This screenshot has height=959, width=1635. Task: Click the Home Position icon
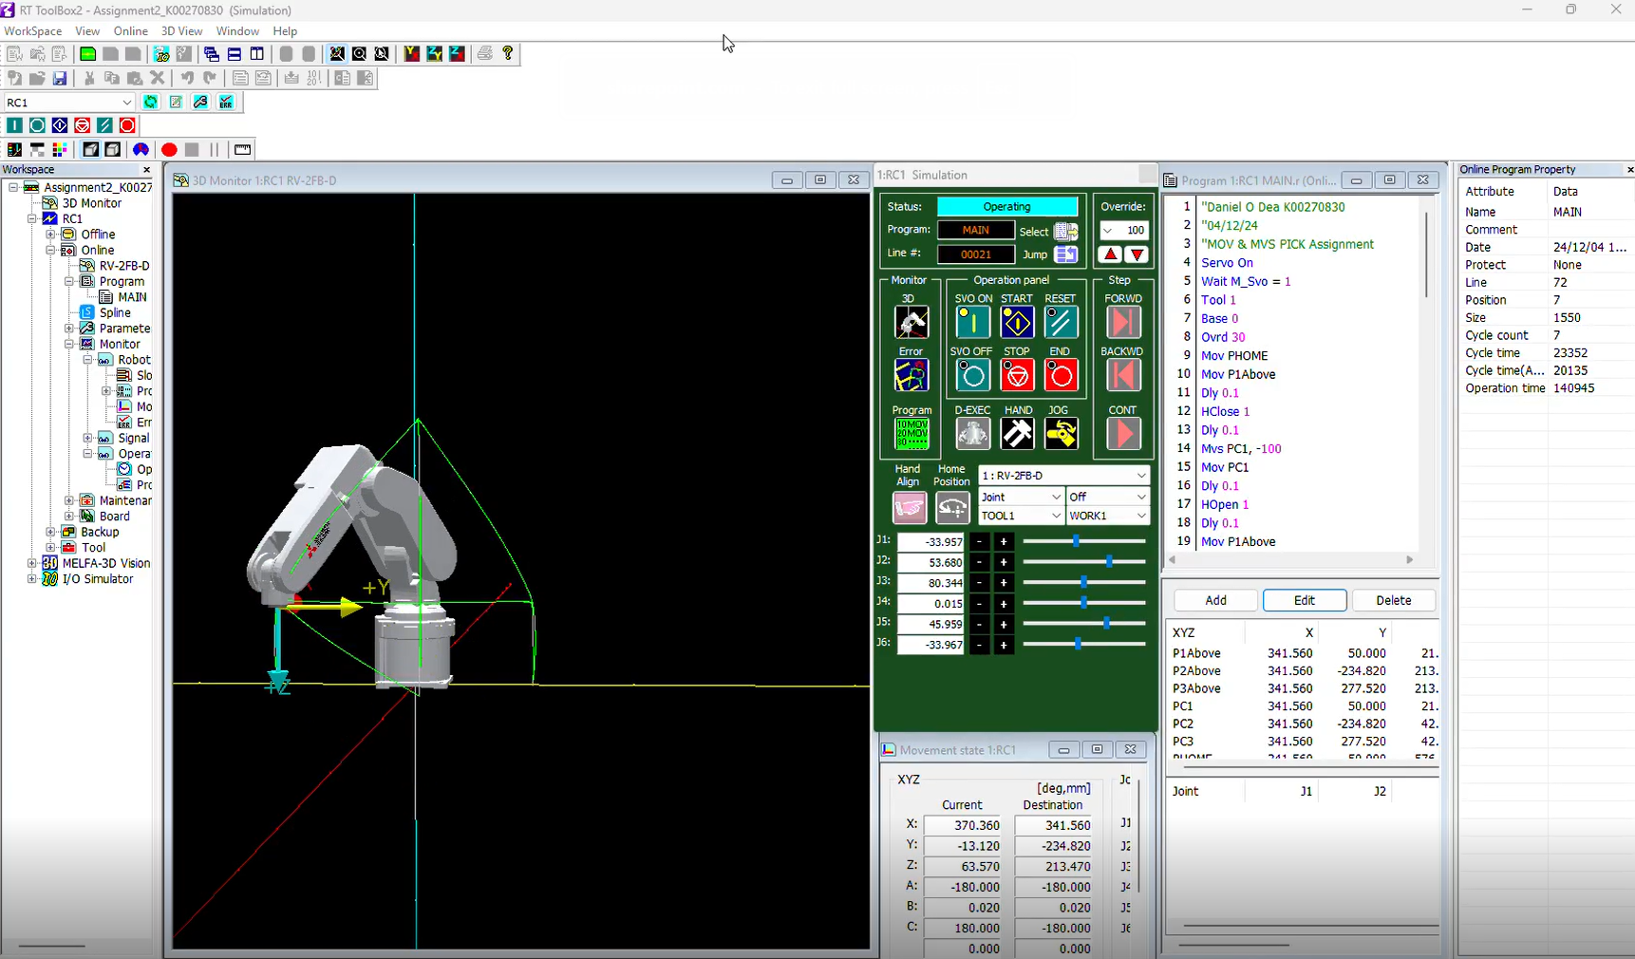(x=952, y=508)
